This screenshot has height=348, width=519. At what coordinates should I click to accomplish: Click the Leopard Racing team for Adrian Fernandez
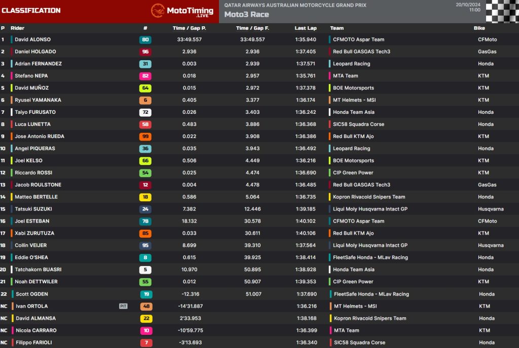click(351, 64)
